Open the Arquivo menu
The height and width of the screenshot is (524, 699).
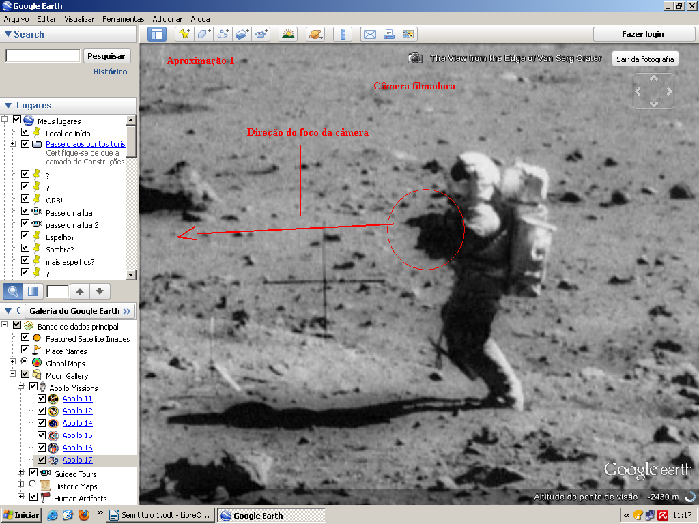pos(16,19)
